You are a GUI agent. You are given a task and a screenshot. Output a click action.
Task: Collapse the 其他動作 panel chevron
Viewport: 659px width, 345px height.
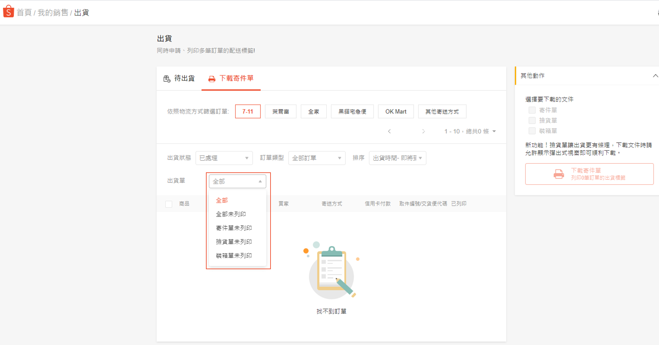point(655,76)
